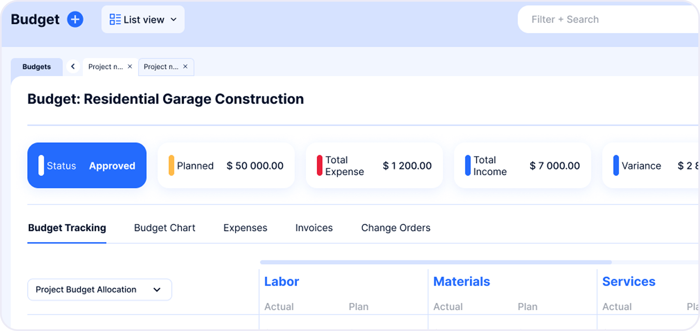The image size is (700, 331).
Task: Click the orange Planned indicator bar
Action: pyautogui.click(x=171, y=165)
